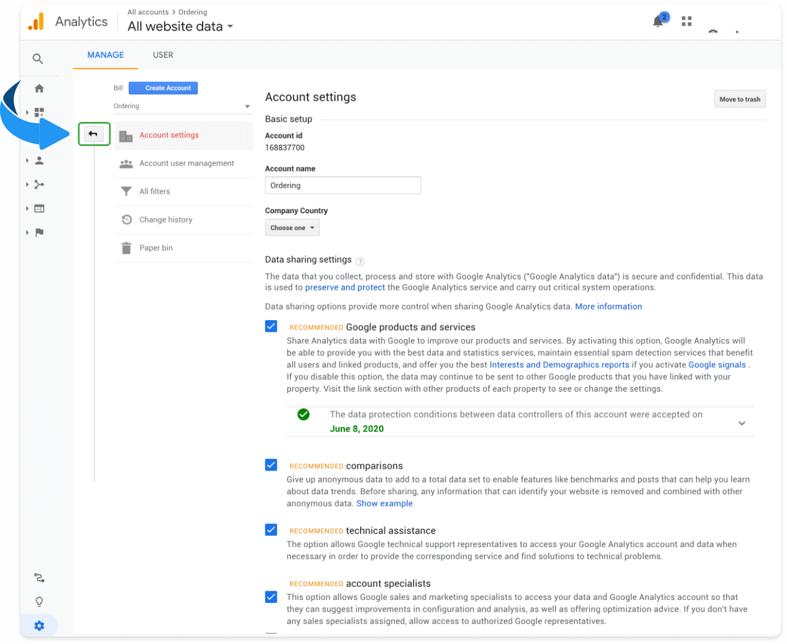Open Conversions flag icon in sidebar
The image size is (787, 644).
coord(39,232)
